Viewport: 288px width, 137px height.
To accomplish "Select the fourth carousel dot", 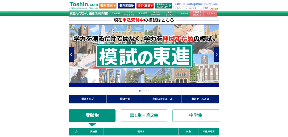I will tap(146, 91).
